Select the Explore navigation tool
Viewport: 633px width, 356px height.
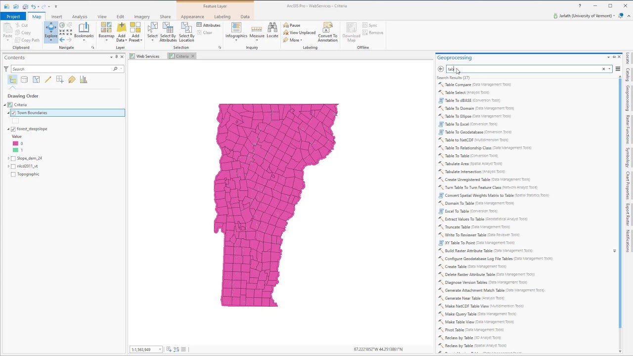point(51,32)
